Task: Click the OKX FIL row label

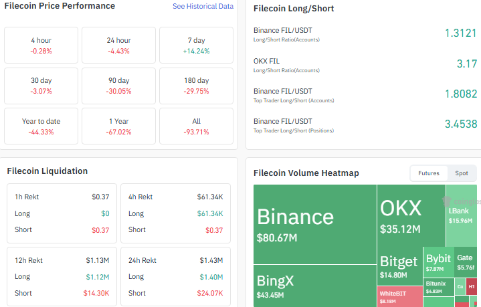Action: point(266,61)
